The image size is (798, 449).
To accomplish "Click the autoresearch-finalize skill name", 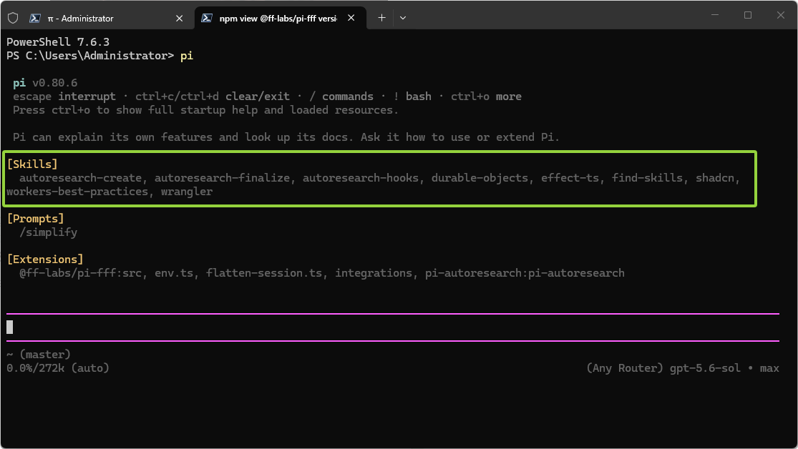I will pos(223,178).
